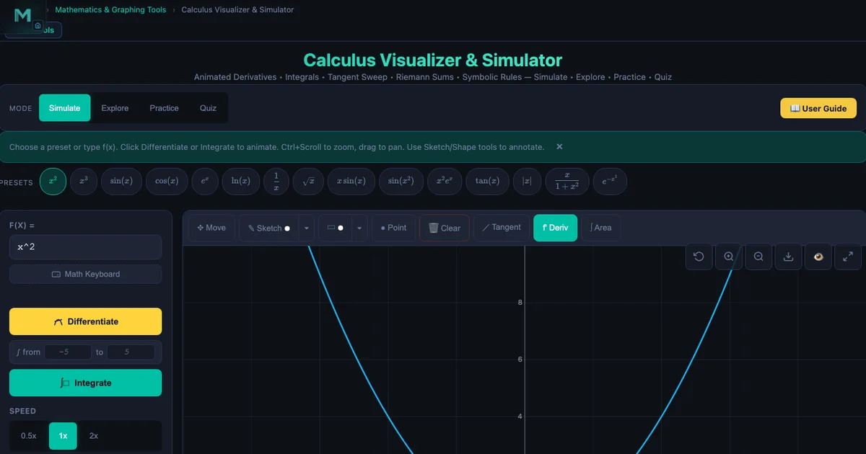Select the x² preset

53,182
